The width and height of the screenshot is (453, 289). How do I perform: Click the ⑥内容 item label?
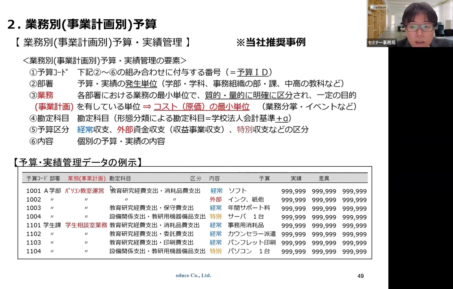click(x=41, y=141)
